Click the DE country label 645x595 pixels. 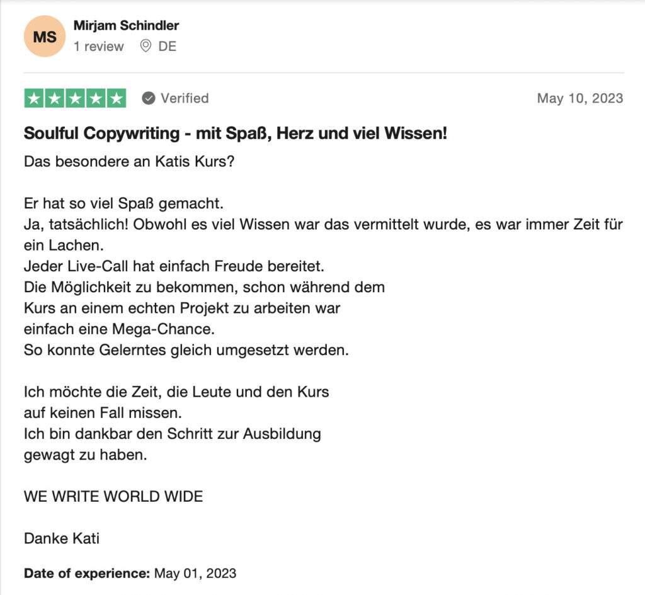(168, 46)
